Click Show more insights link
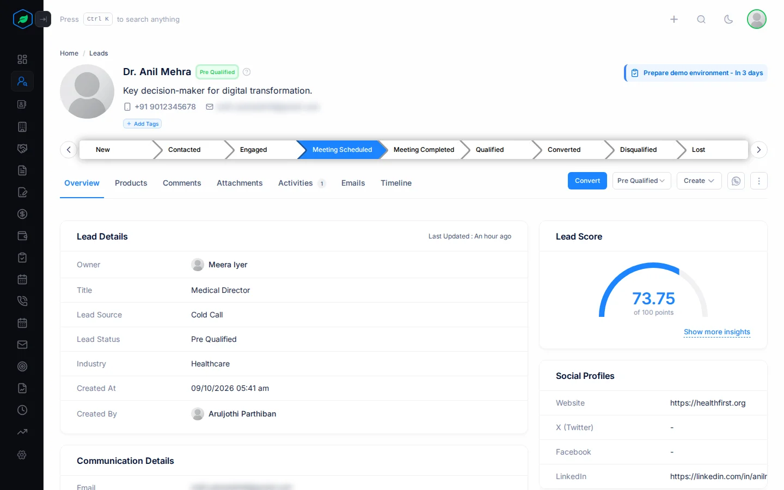Screen dimensions: 784x490 pos(717,332)
